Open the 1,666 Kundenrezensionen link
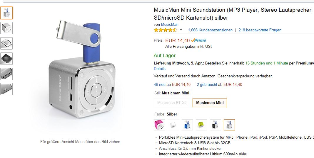 pyautogui.click(x=210, y=30)
